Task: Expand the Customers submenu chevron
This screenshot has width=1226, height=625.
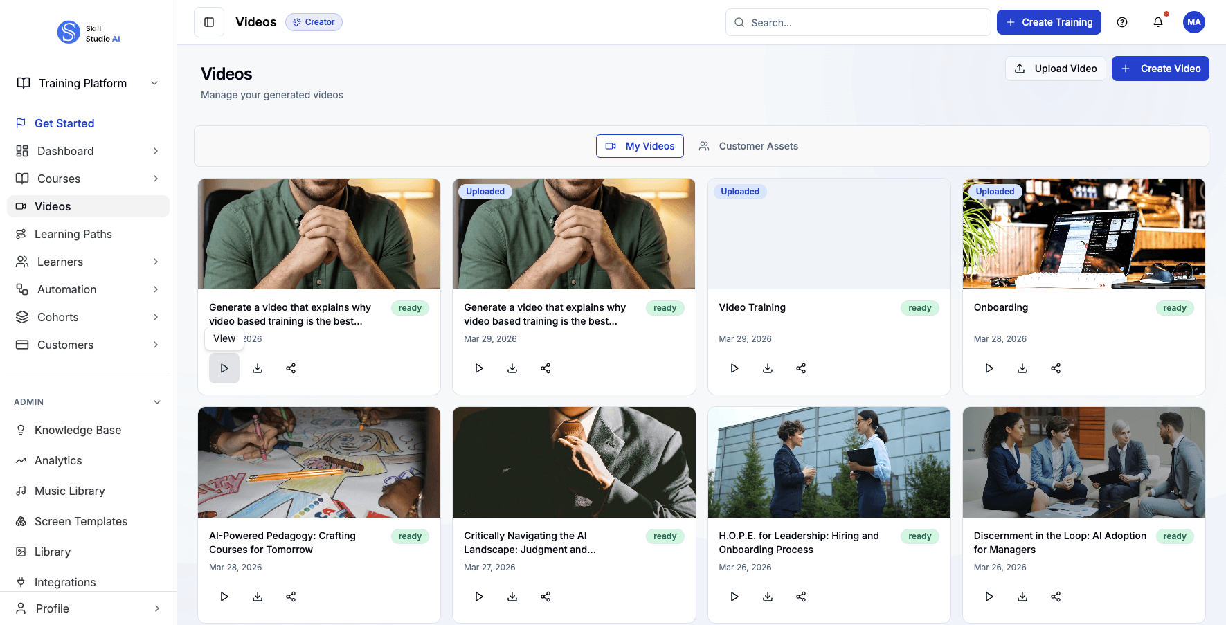Action: [x=156, y=345]
